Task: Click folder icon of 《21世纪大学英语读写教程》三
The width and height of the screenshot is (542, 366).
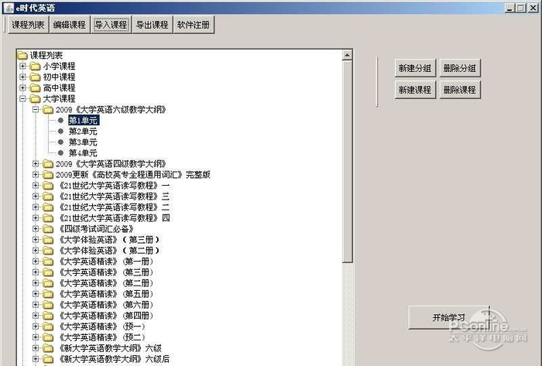Action: [x=48, y=197]
